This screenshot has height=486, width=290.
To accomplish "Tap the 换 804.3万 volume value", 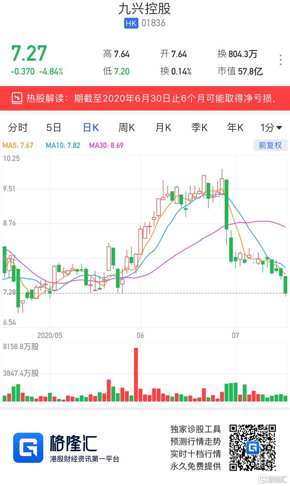I will 237,54.
